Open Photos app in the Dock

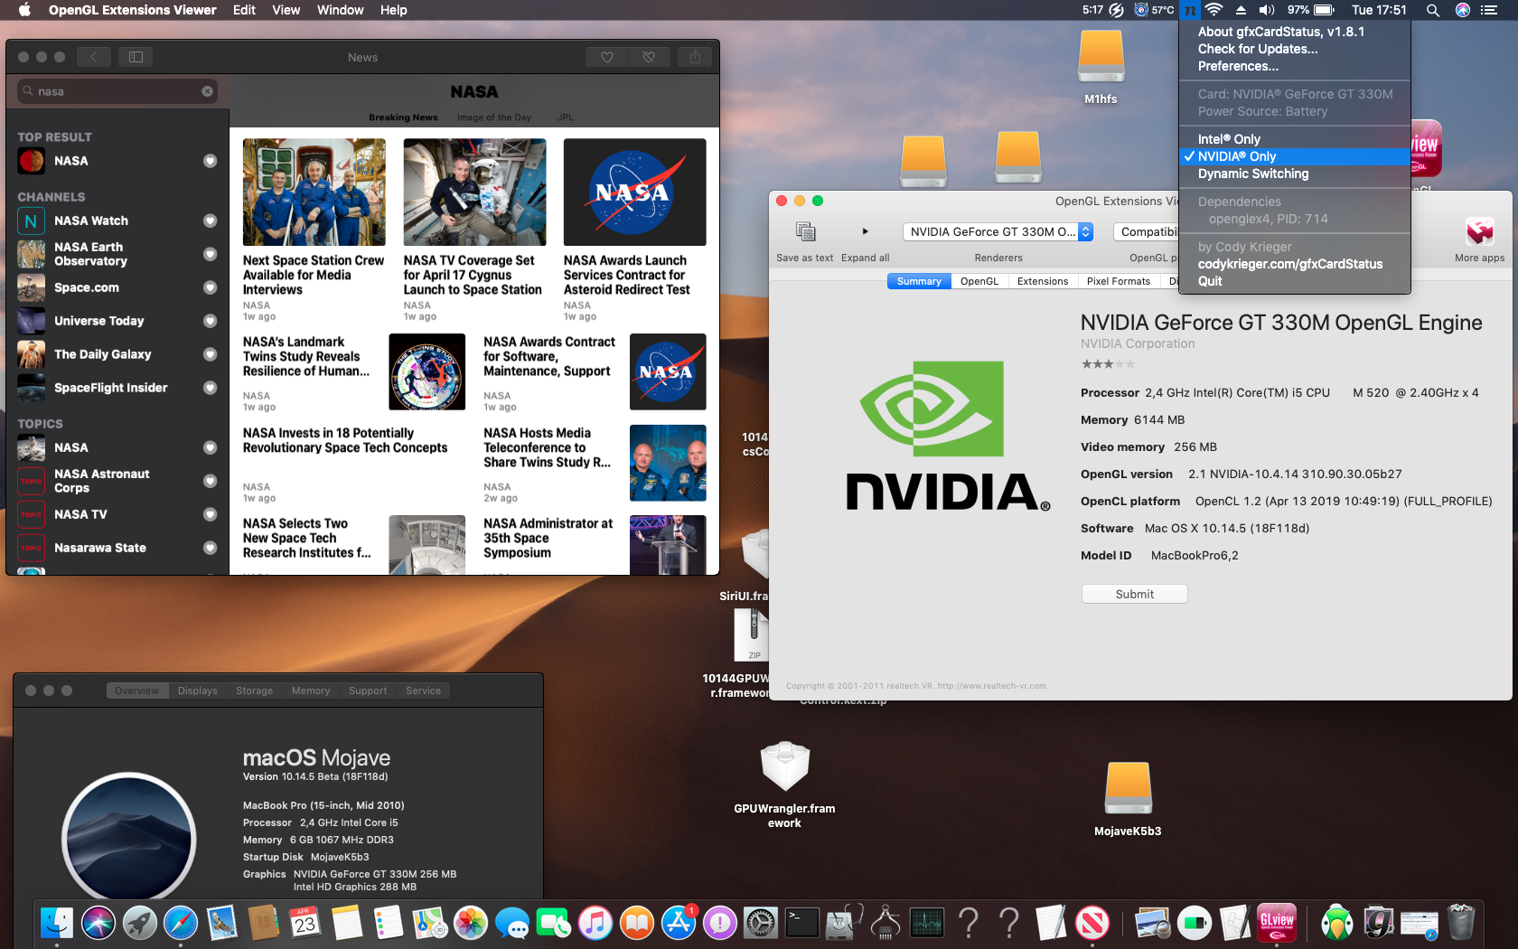pyautogui.click(x=471, y=923)
